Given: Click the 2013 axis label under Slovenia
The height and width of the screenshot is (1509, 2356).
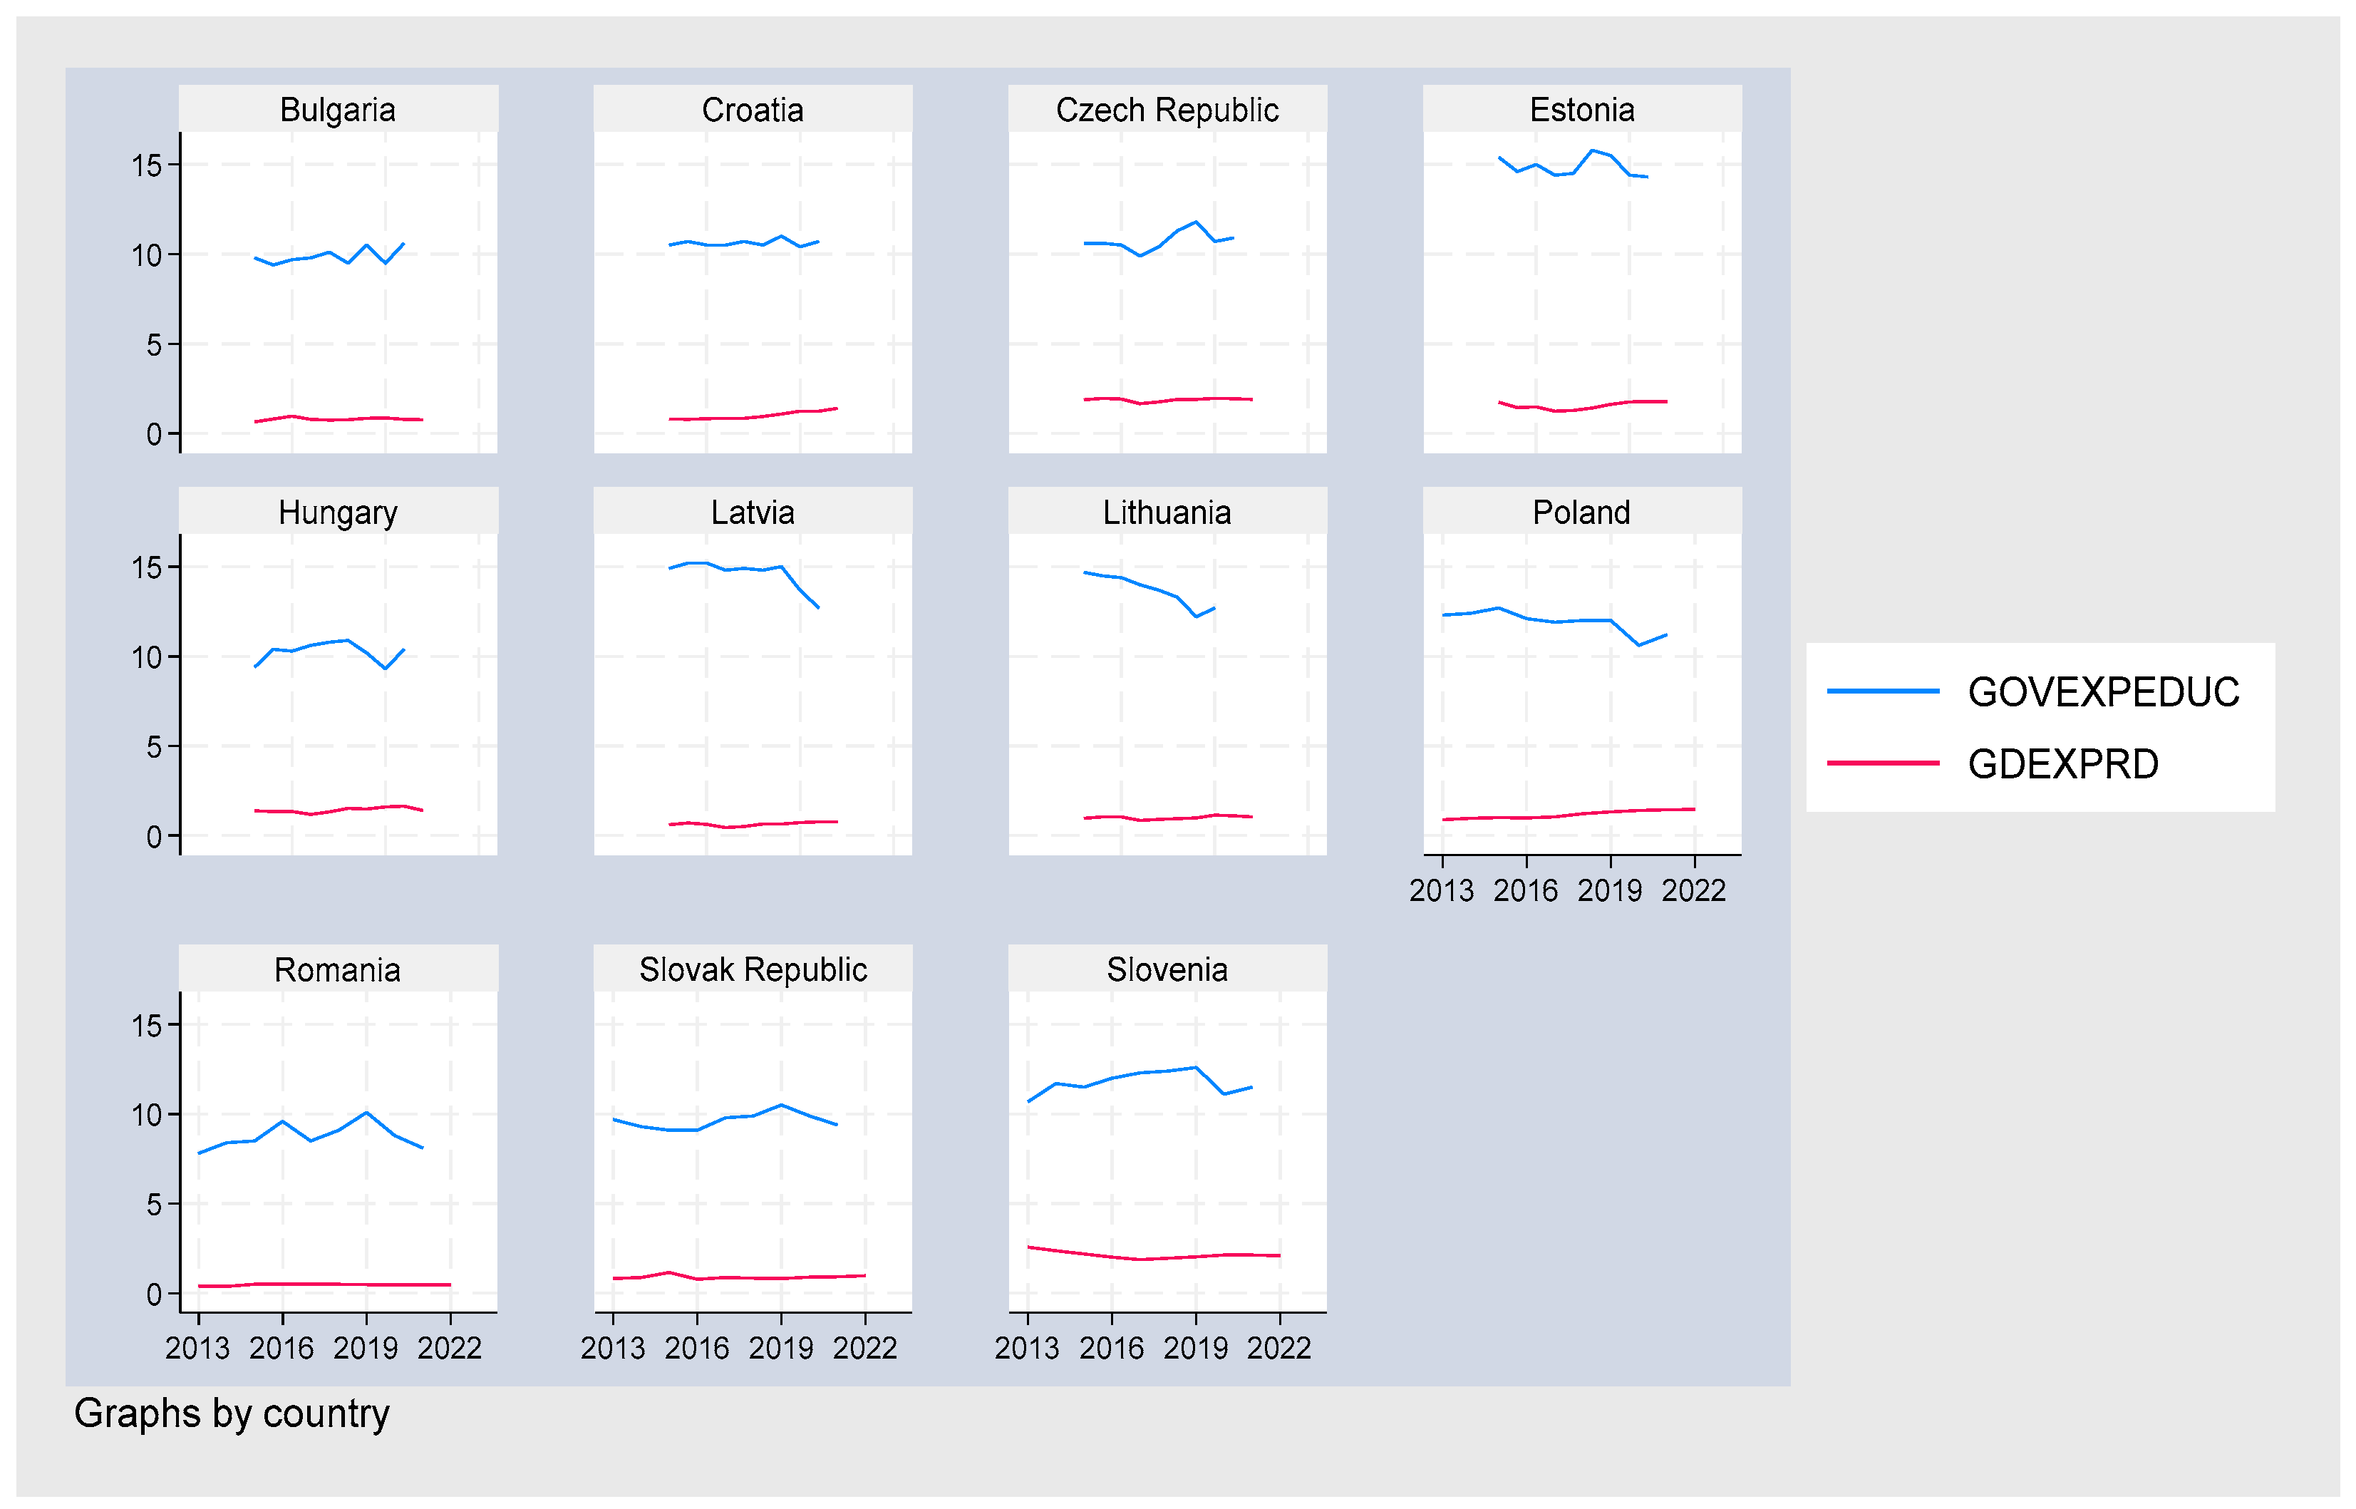Looking at the screenshot, I should point(1027,1349).
